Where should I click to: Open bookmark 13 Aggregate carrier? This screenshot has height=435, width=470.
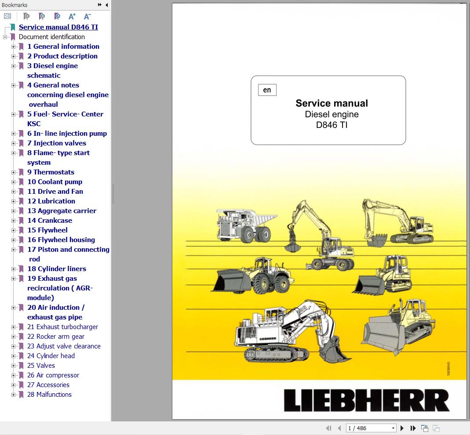(62, 211)
